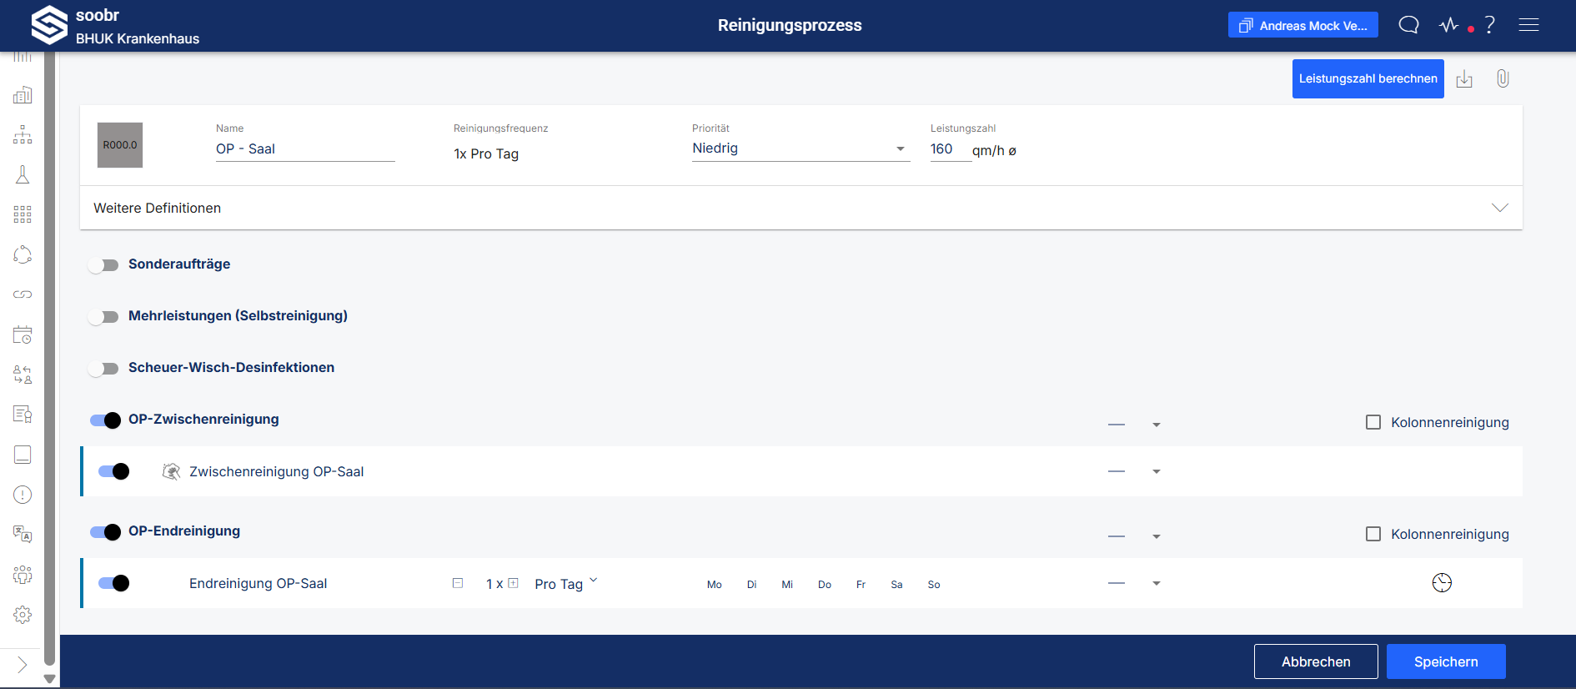Image resolution: width=1576 pixels, height=689 pixels.
Task: Click the Name input field OP - Saal
Action: (305, 149)
